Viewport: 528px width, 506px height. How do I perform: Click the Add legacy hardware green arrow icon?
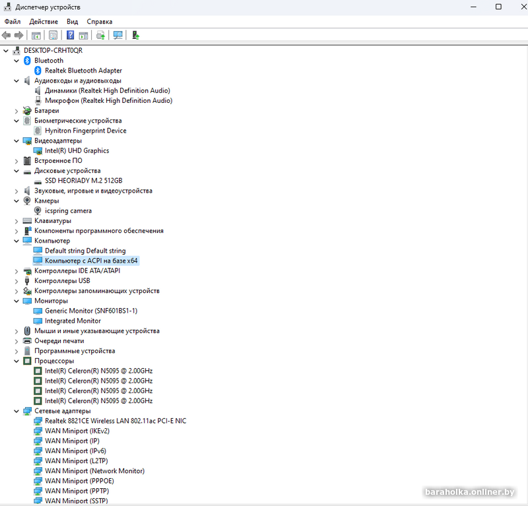[136, 35]
